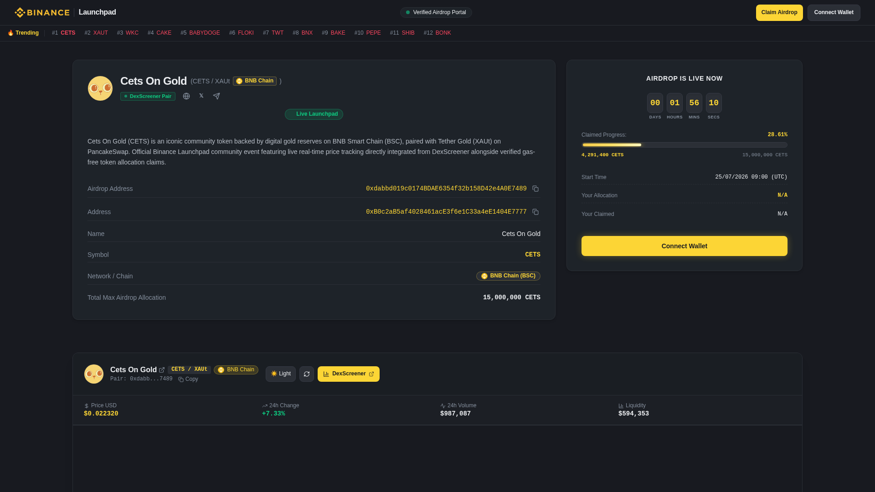Click Verified Airdrop Portal pill

coord(436,12)
